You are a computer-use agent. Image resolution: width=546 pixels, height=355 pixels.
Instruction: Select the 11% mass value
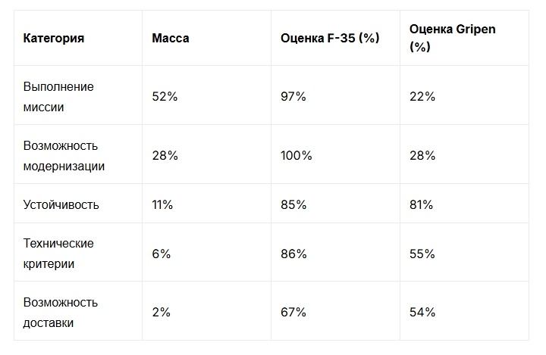point(162,204)
